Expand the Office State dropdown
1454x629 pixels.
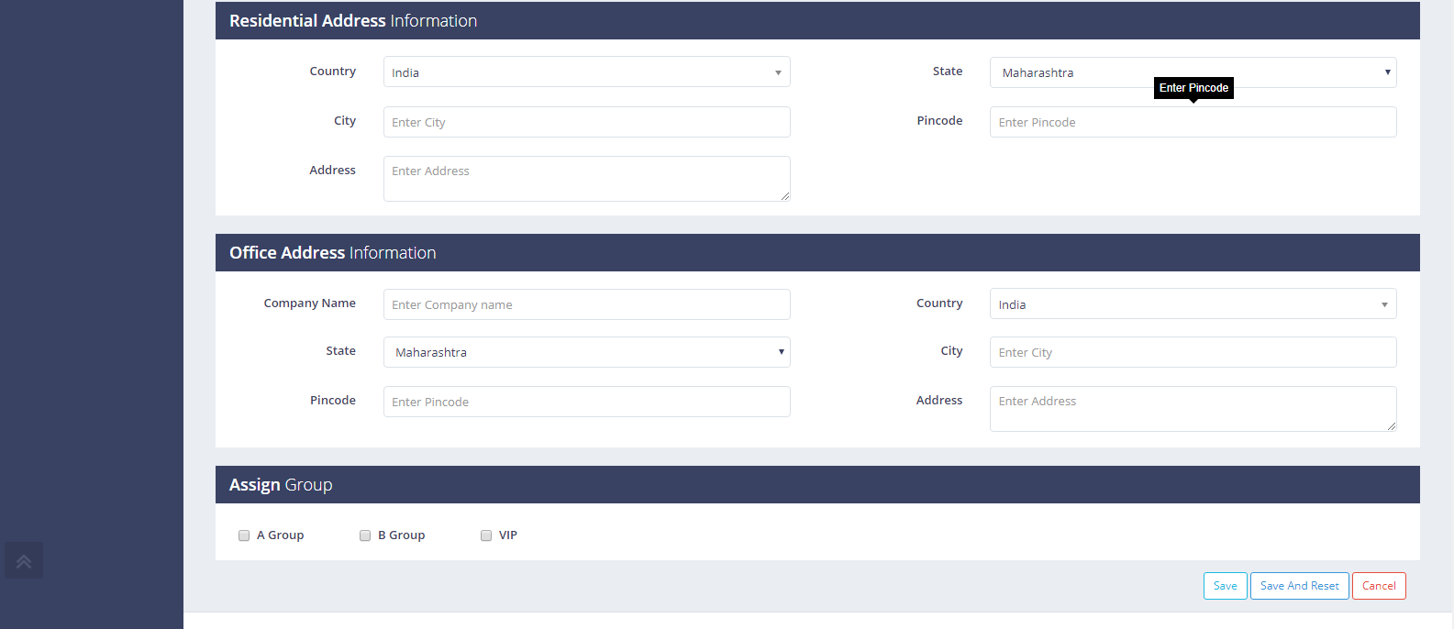tap(586, 352)
